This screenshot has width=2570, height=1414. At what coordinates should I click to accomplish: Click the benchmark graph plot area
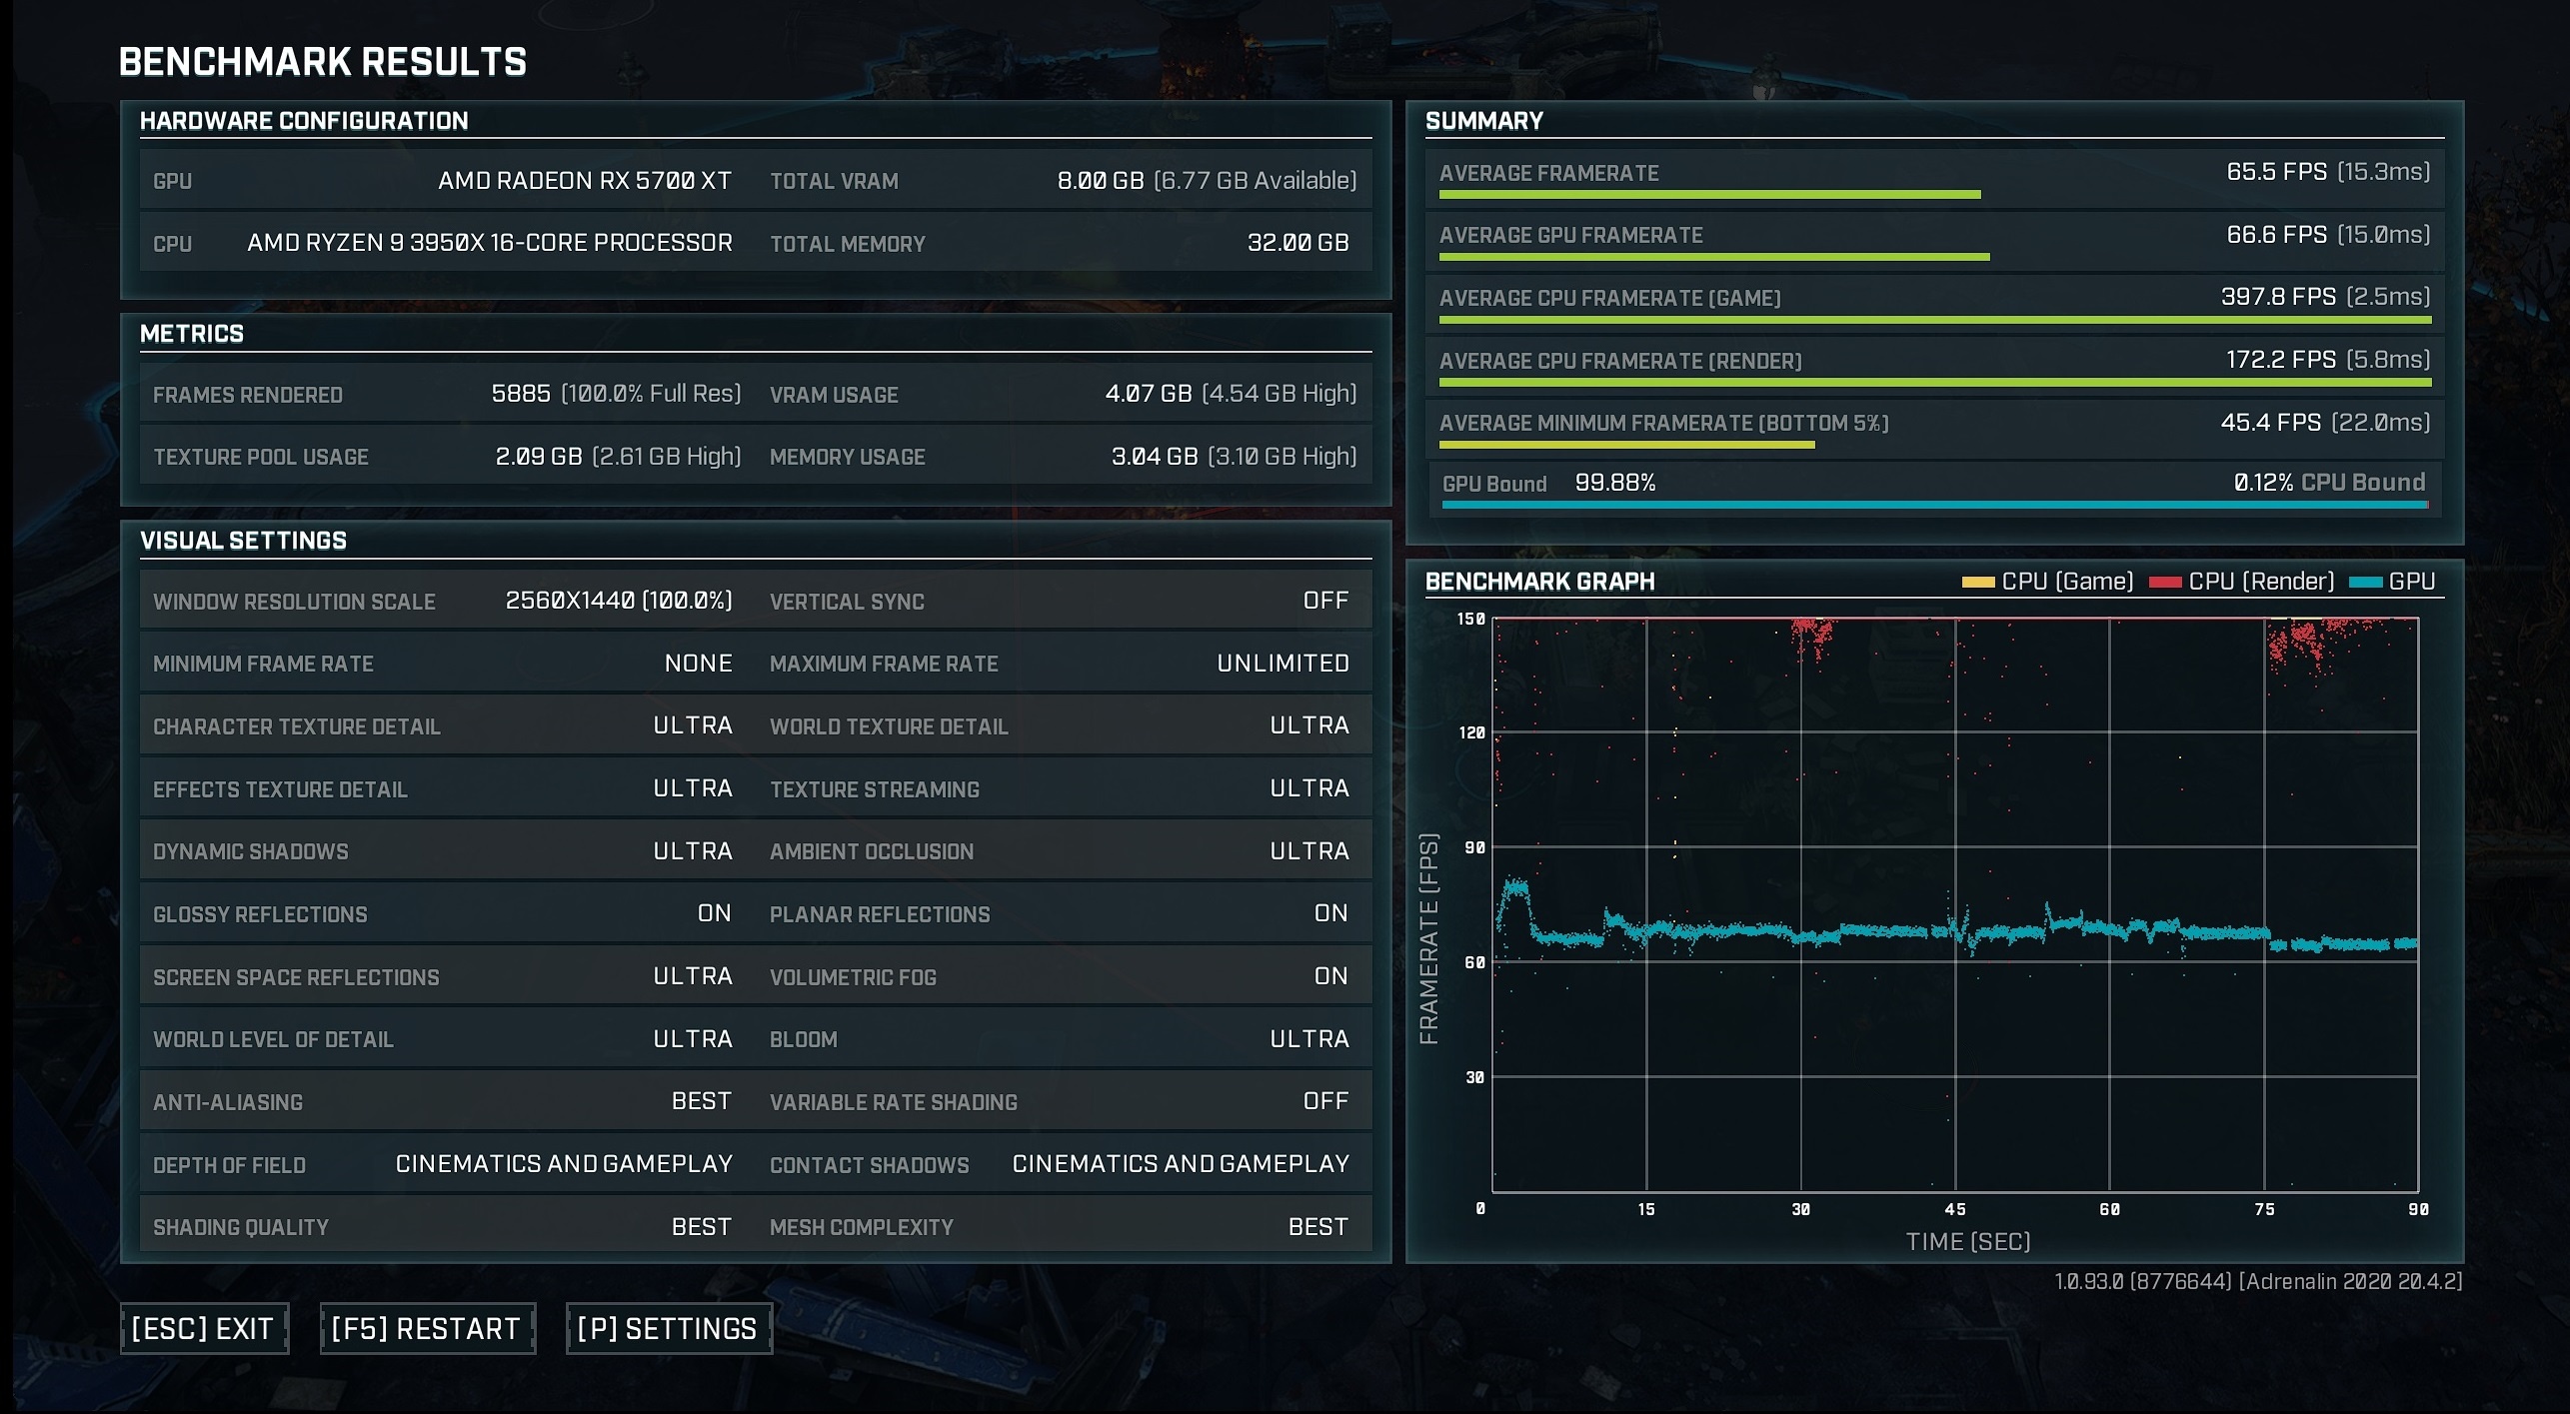click(1955, 904)
